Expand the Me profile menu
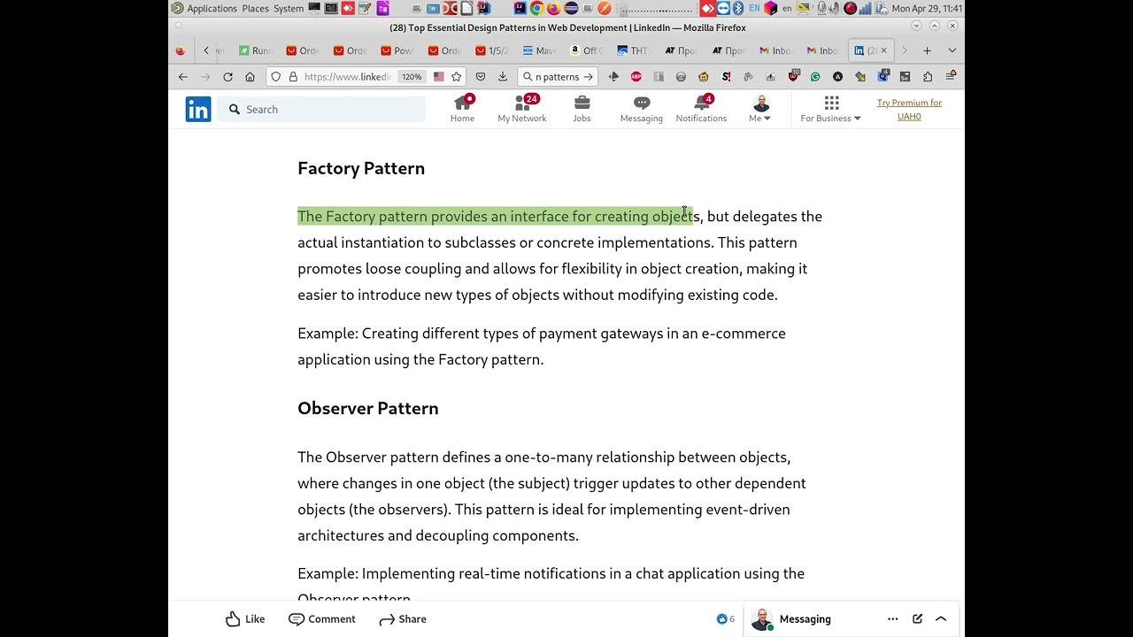This screenshot has height=637, width=1133. 760,109
